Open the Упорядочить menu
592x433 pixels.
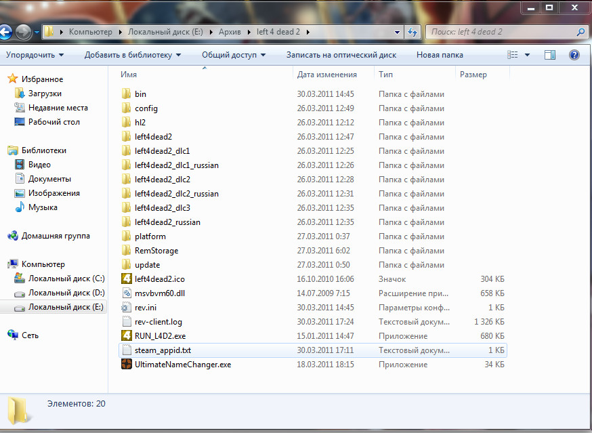35,55
